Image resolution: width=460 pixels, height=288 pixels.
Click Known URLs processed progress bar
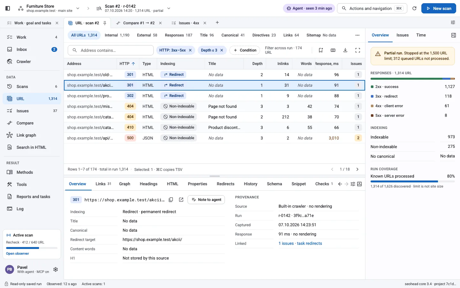click(413, 181)
